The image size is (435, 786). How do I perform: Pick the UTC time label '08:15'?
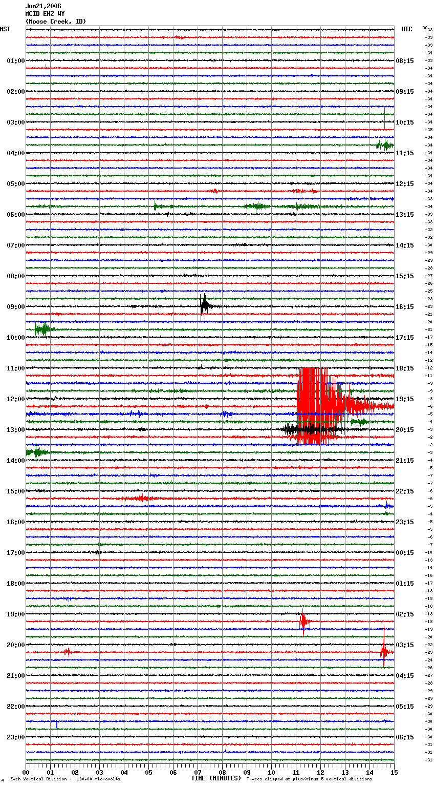coord(405,61)
